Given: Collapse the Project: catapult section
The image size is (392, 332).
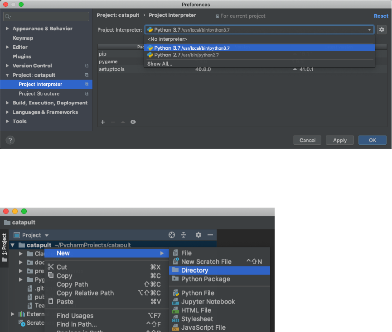Looking at the screenshot, I should click(x=7, y=75).
